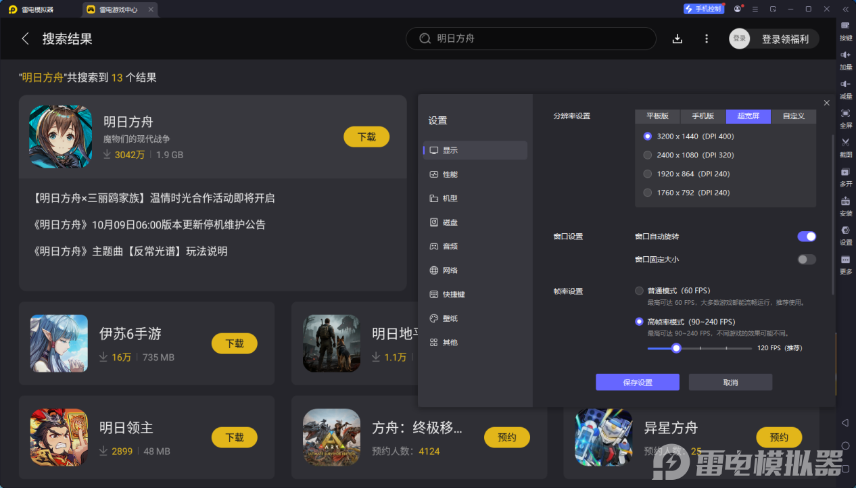Open the 更多 more tools icon
This screenshot has width=856, height=488.
(845, 264)
